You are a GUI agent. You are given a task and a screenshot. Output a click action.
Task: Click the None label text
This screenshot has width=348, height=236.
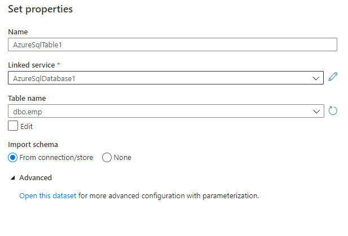tap(122, 158)
